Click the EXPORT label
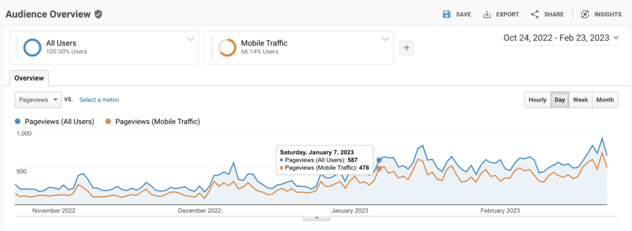The height and width of the screenshot is (231, 632). (507, 15)
